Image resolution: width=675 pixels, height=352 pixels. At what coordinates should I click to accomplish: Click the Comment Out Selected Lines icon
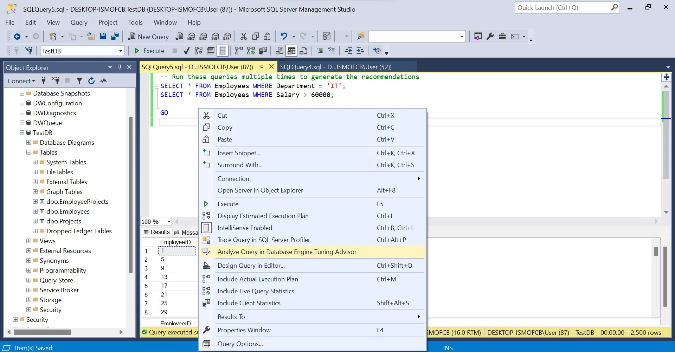(x=320, y=51)
